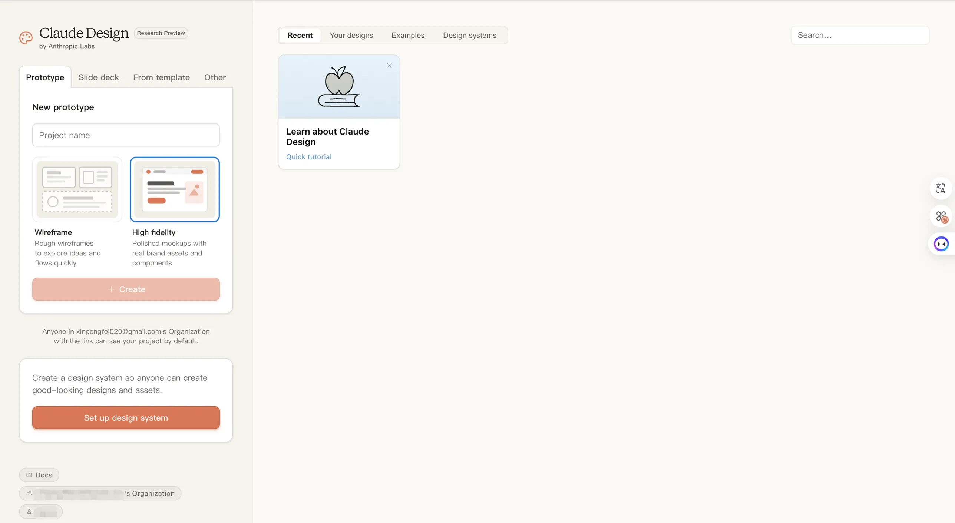
Task: Click Set up design system button
Action: point(126,418)
